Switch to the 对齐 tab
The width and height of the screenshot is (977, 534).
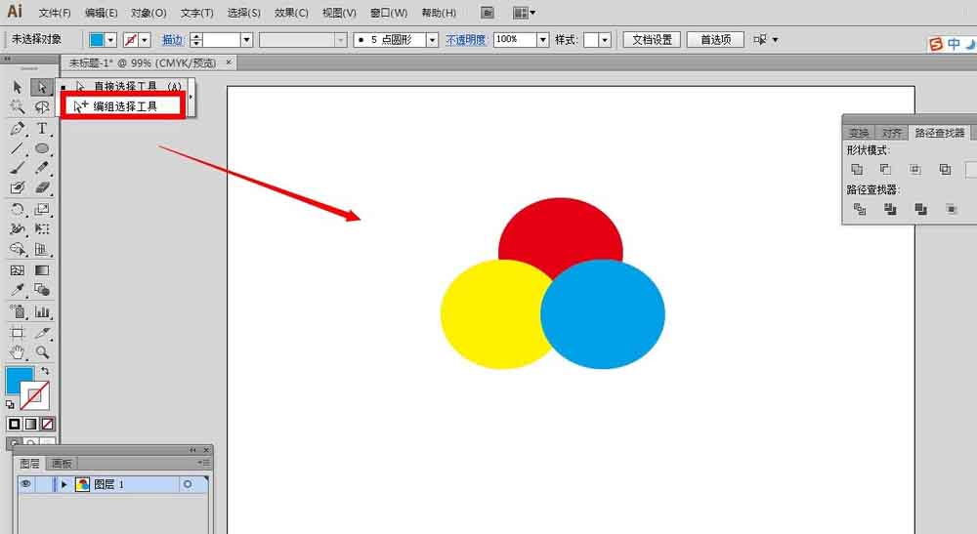tap(891, 133)
